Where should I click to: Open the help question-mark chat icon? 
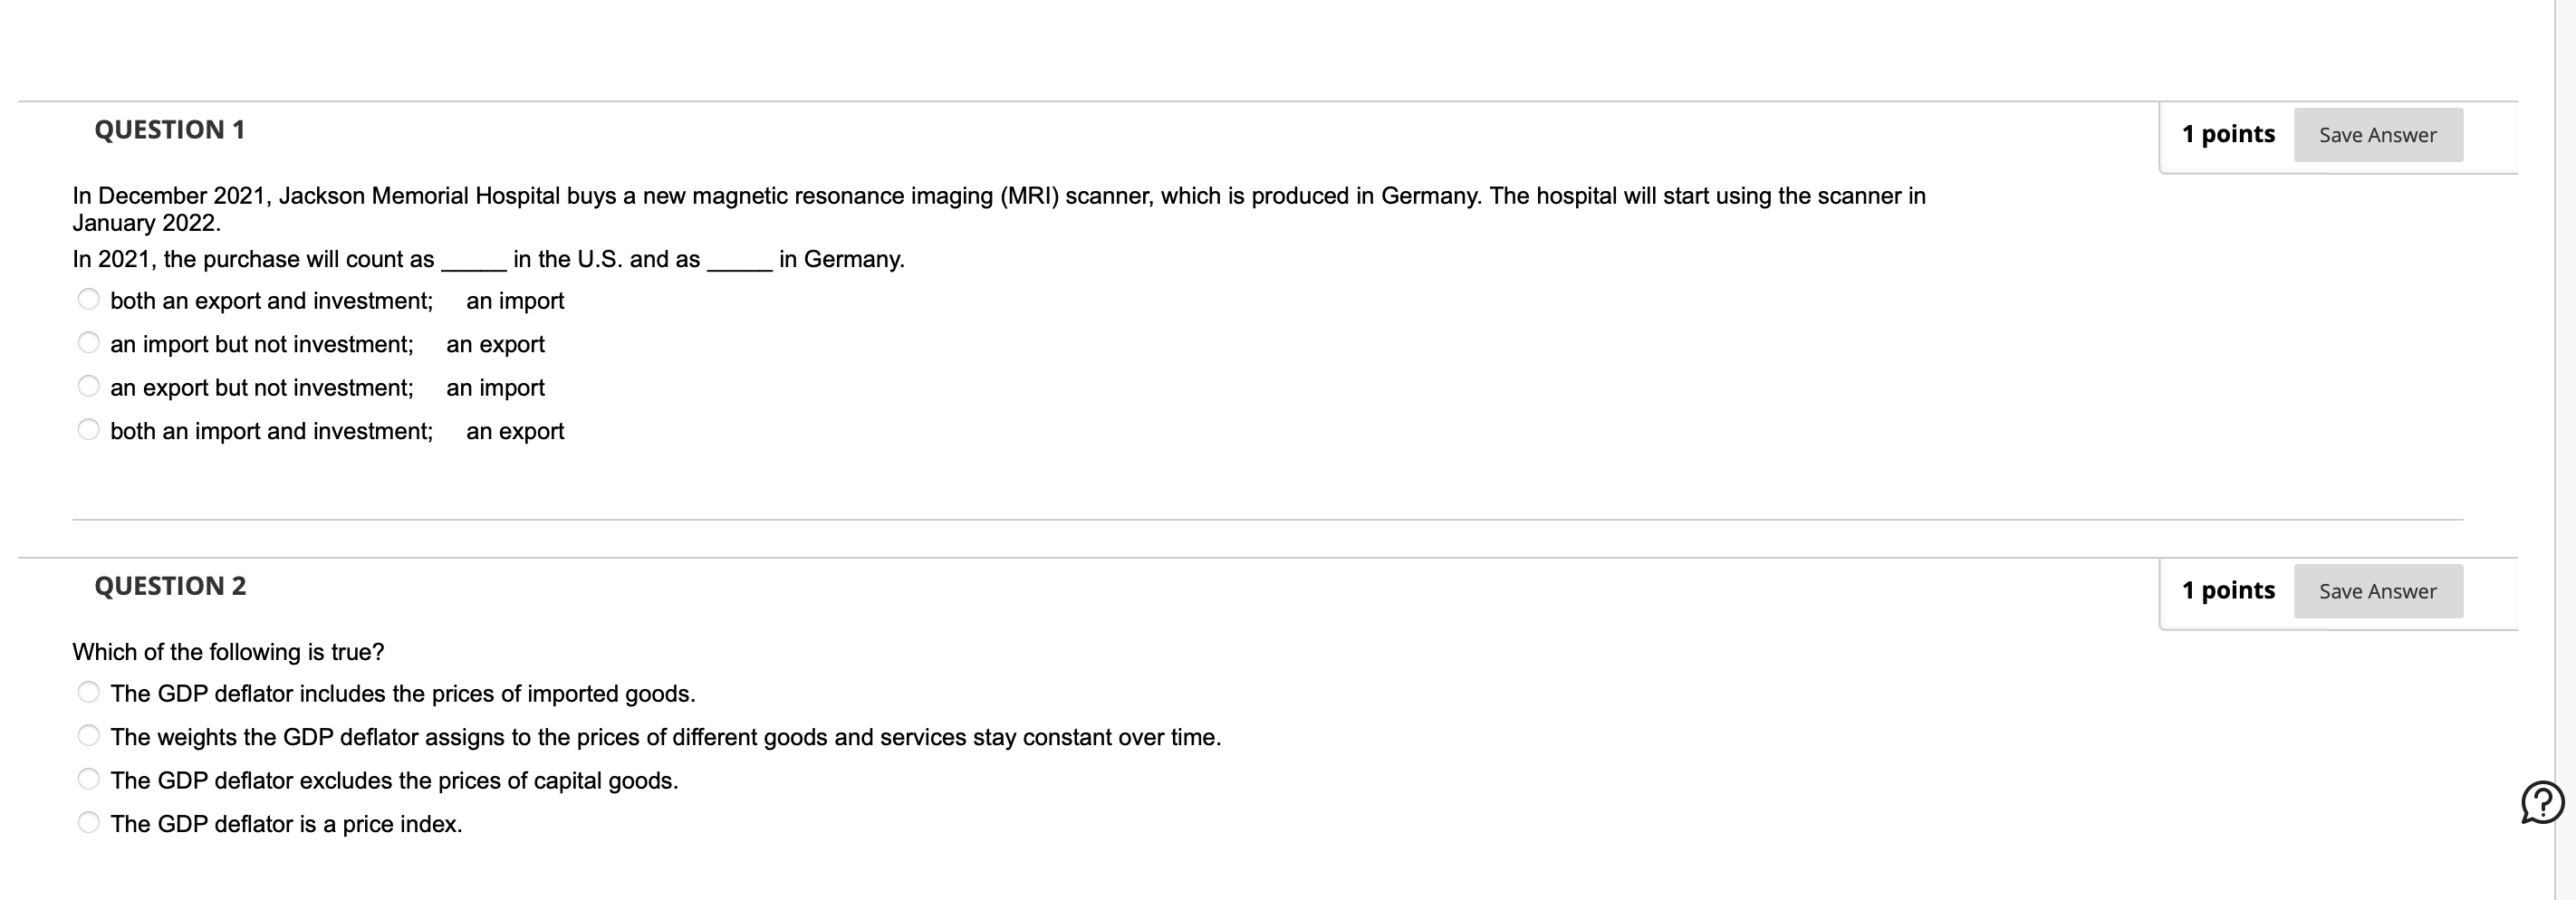pyautogui.click(x=2542, y=802)
